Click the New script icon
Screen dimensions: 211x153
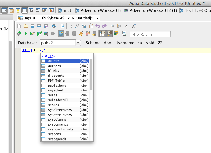[19, 26]
